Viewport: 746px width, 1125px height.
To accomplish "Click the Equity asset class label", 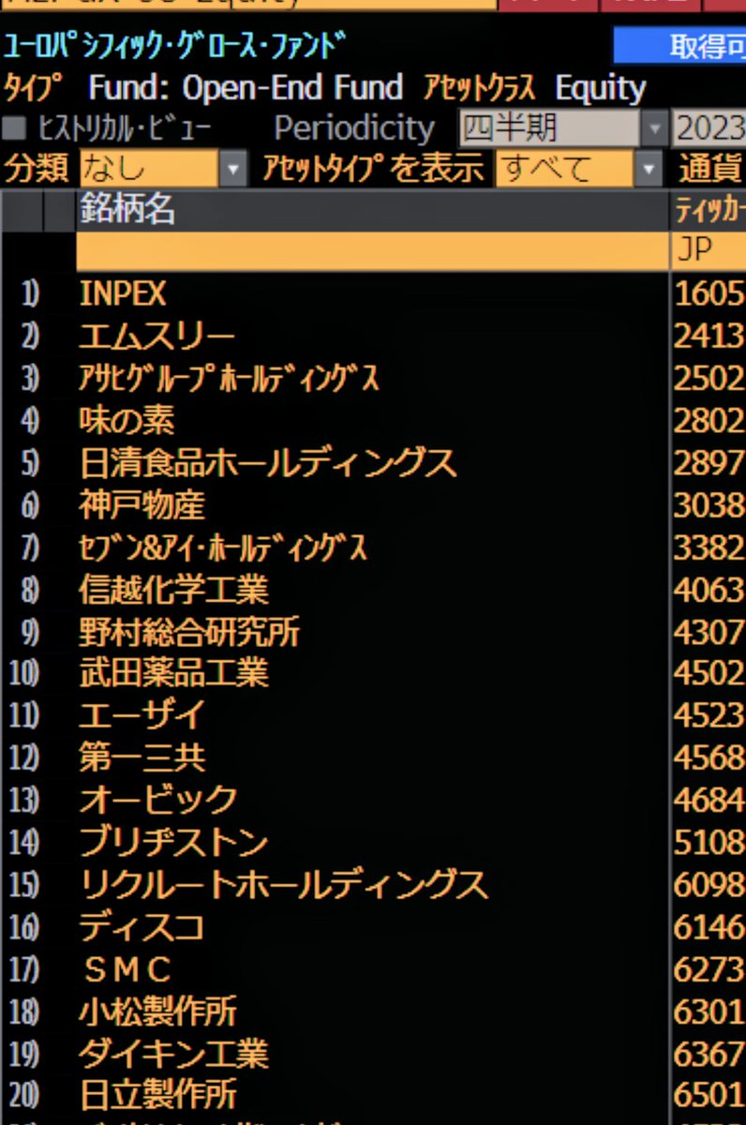I will (601, 89).
